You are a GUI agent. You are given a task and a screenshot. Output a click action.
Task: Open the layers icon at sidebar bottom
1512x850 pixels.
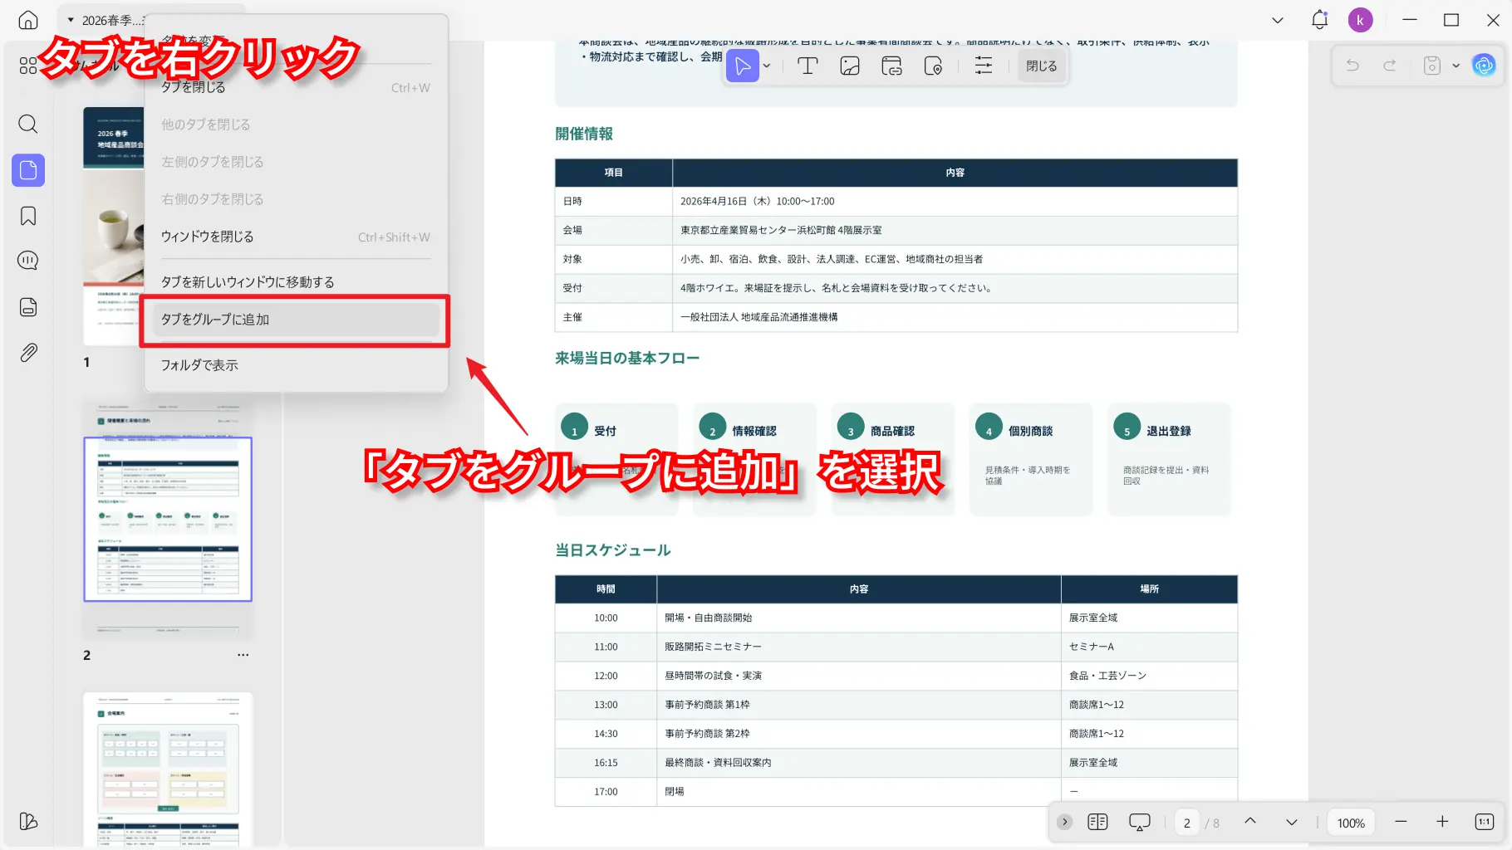28,821
